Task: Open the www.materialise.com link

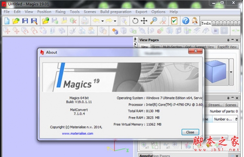Action: 78,133
